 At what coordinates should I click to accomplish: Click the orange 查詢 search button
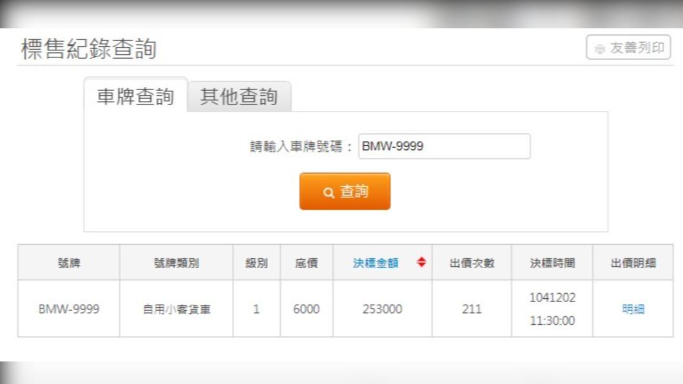345,191
